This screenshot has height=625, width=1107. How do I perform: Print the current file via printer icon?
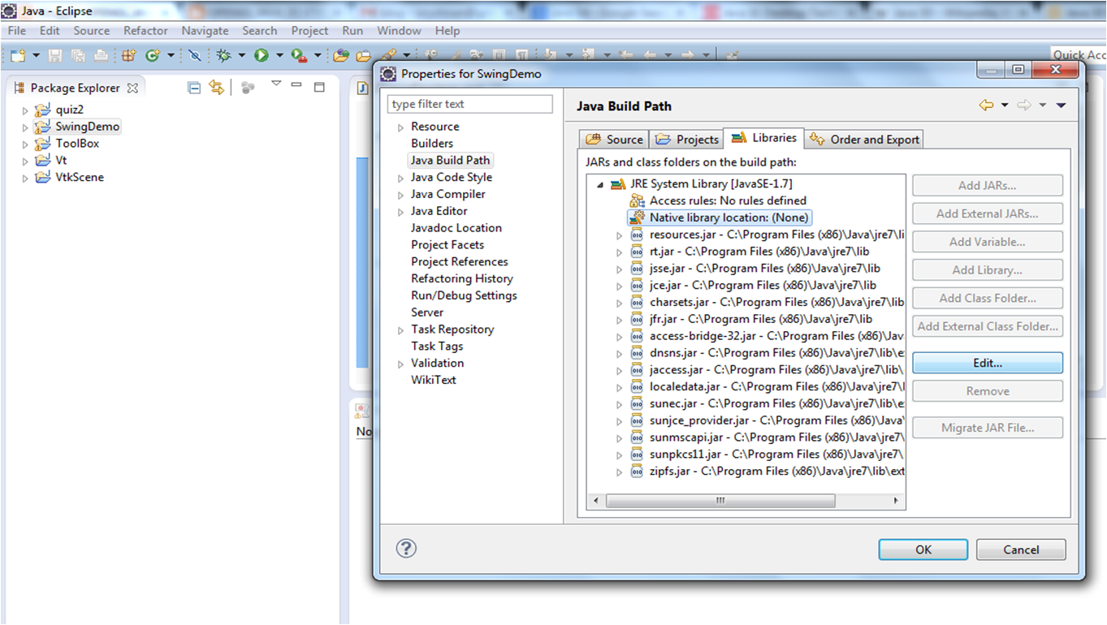(x=102, y=54)
